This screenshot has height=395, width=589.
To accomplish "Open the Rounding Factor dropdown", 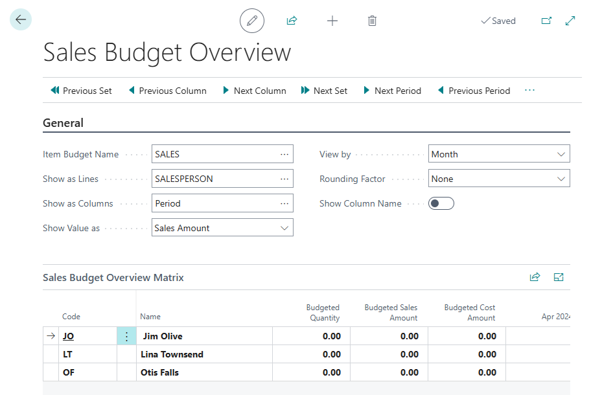I will tap(499, 179).
